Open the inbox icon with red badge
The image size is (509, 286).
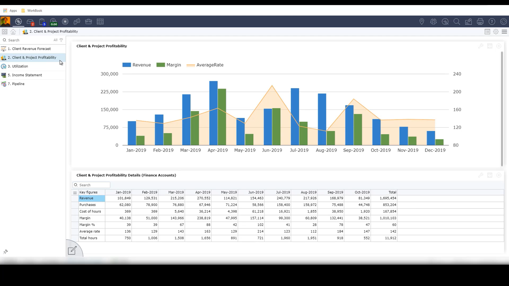(30, 22)
